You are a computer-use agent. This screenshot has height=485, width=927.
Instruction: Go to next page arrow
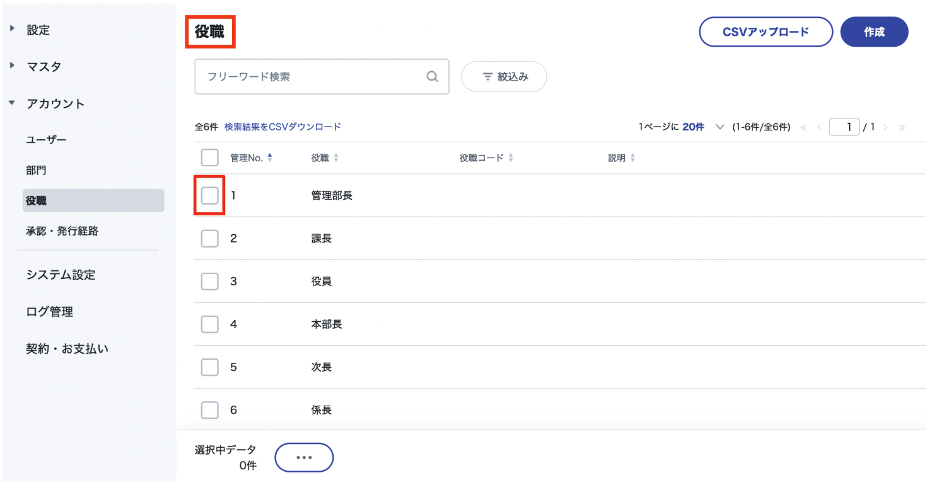pos(886,127)
